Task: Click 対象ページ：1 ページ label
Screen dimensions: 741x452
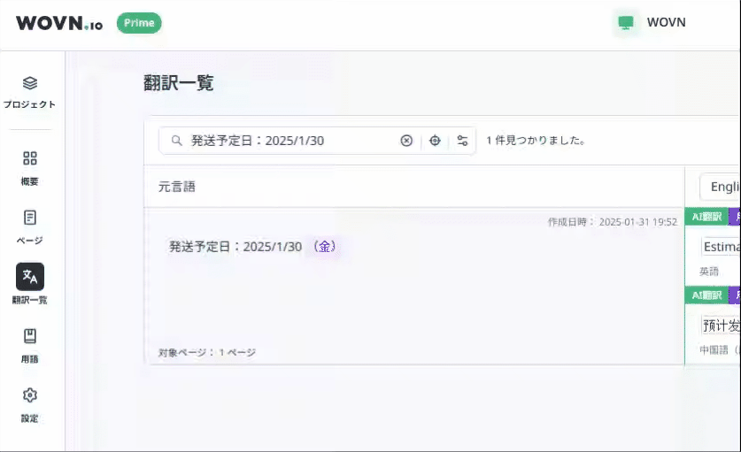Action: tap(207, 352)
